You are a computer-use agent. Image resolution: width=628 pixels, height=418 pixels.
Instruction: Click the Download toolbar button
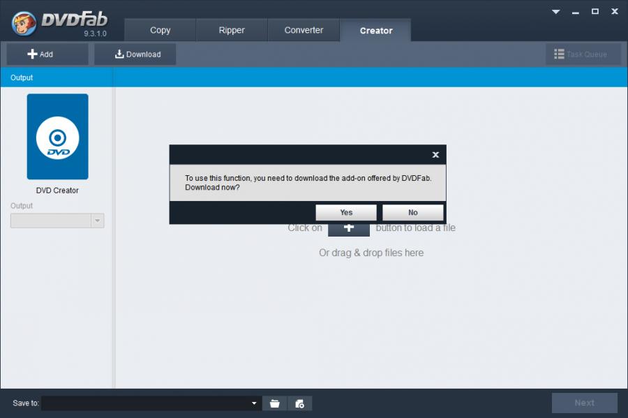pyautogui.click(x=135, y=54)
